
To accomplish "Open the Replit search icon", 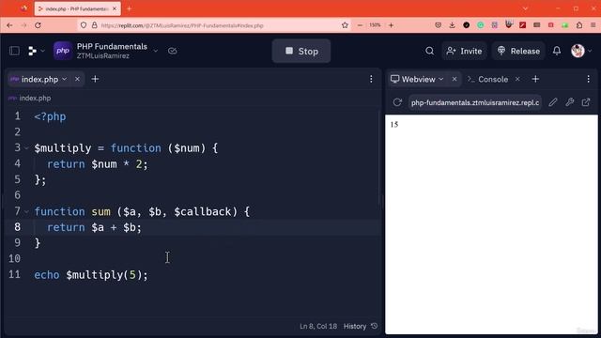I will point(429,51).
